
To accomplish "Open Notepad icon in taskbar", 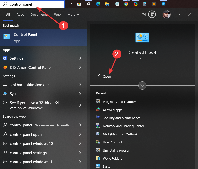I will click(x=117, y=4).
